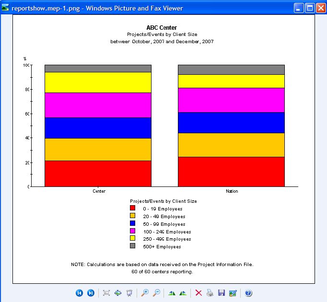
Task: Click the gray 500+ Employees swatch
Action: (x=132, y=245)
